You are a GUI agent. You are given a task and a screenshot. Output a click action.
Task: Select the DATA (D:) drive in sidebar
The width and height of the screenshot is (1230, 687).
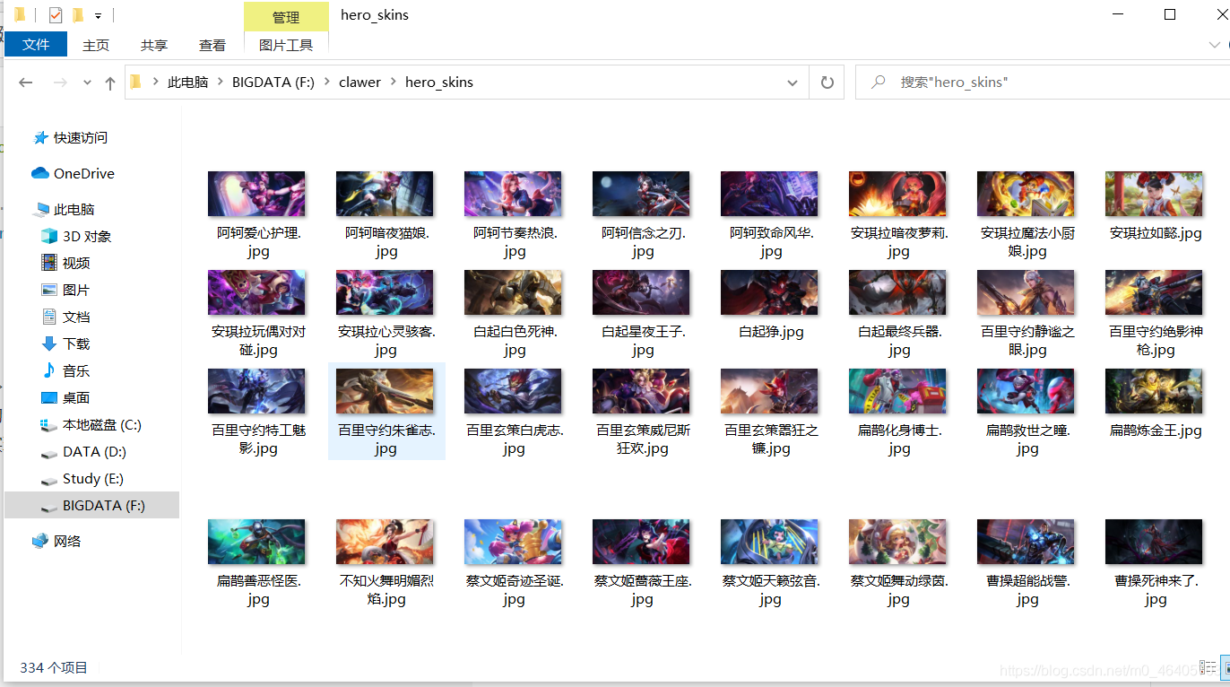(83, 451)
